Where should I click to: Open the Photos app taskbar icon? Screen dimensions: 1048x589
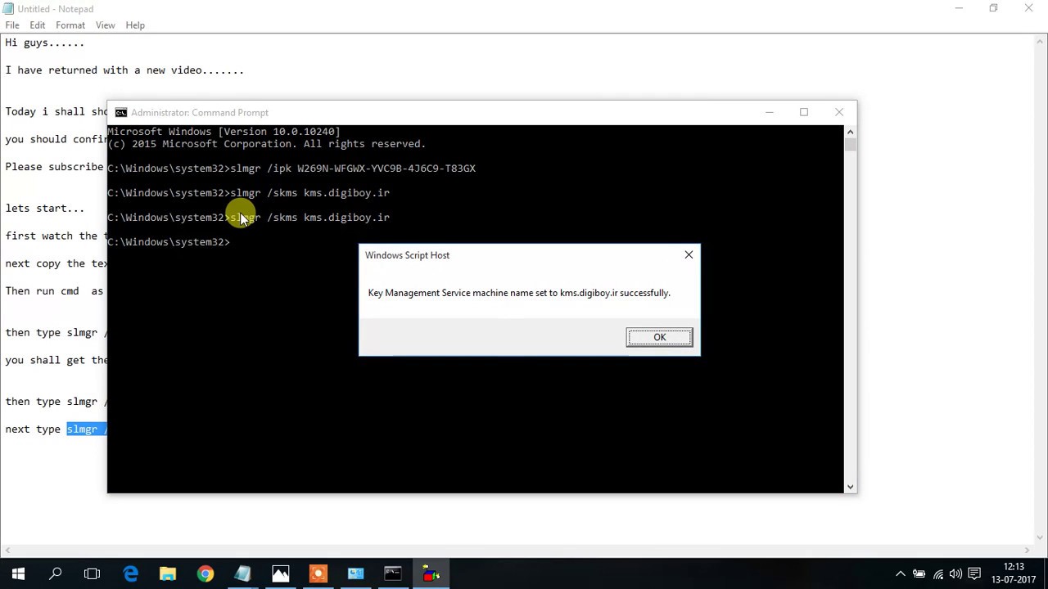tap(281, 574)
